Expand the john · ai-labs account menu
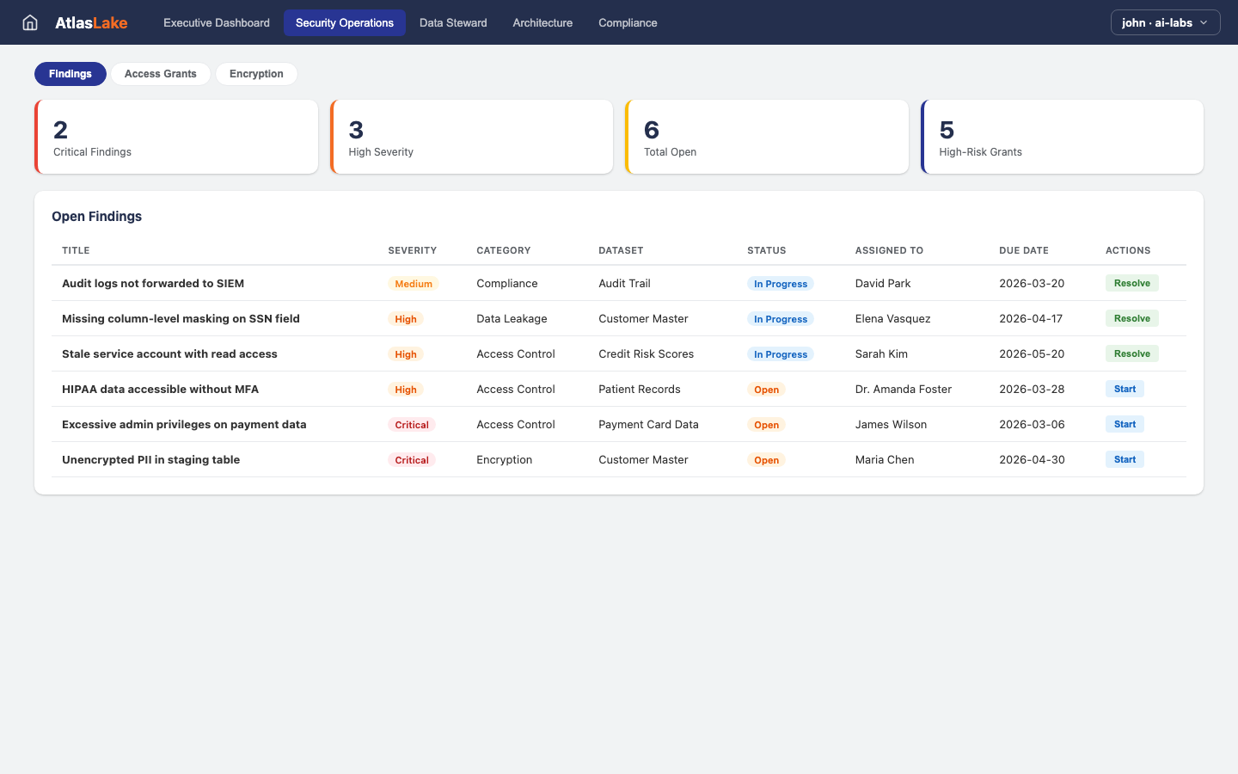Screen dimensions: 1238x774 click(1165, 22)
